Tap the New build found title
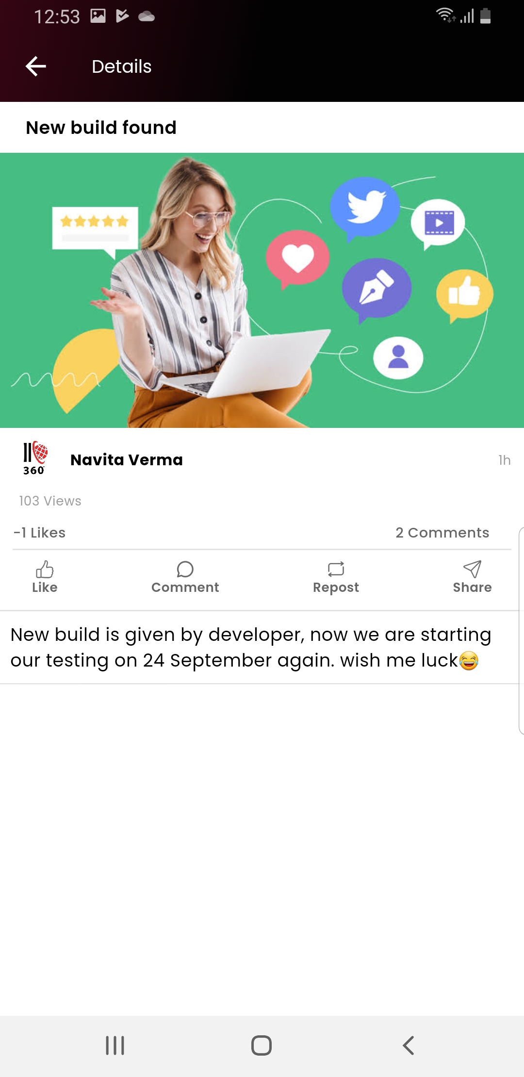This screenshot has height=1077, width=524. pyautogui.click(x=101, y=128)
